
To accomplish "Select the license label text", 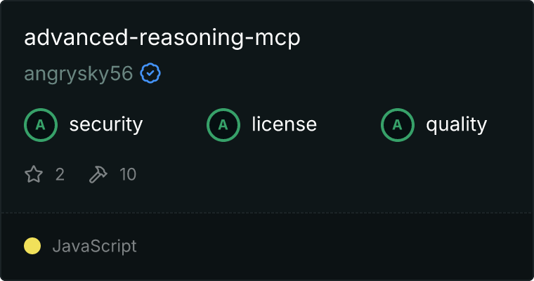I will click(x=285, y=124).
